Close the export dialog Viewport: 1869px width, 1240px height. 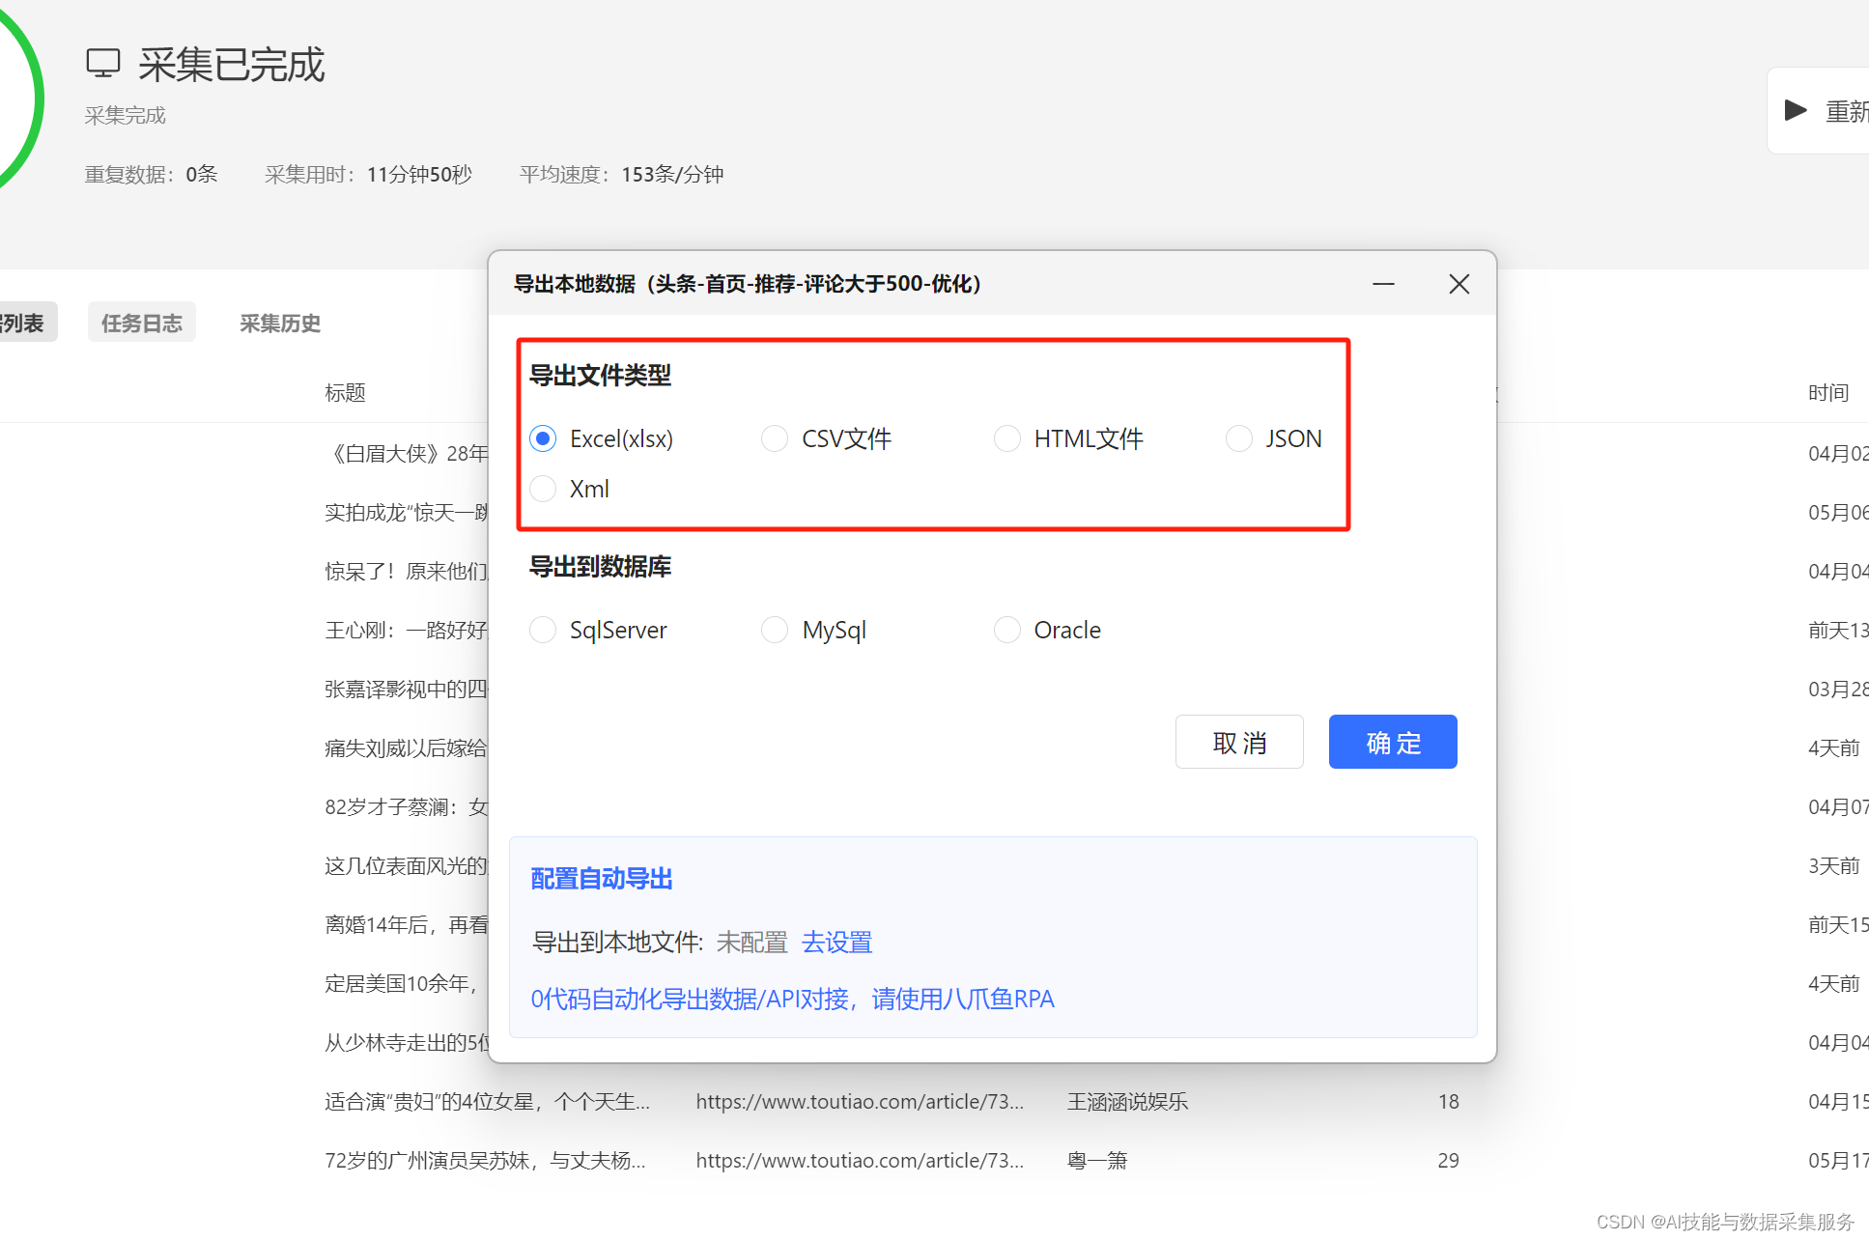pos(1458,284)
